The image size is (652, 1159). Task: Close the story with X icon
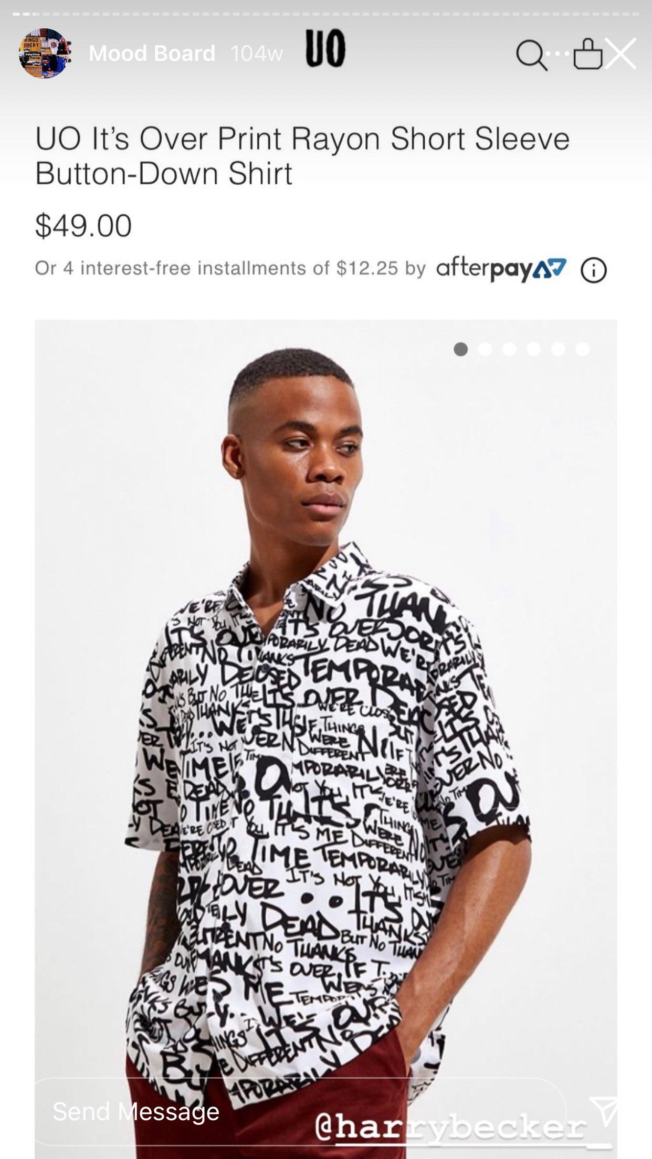[621, 54]
